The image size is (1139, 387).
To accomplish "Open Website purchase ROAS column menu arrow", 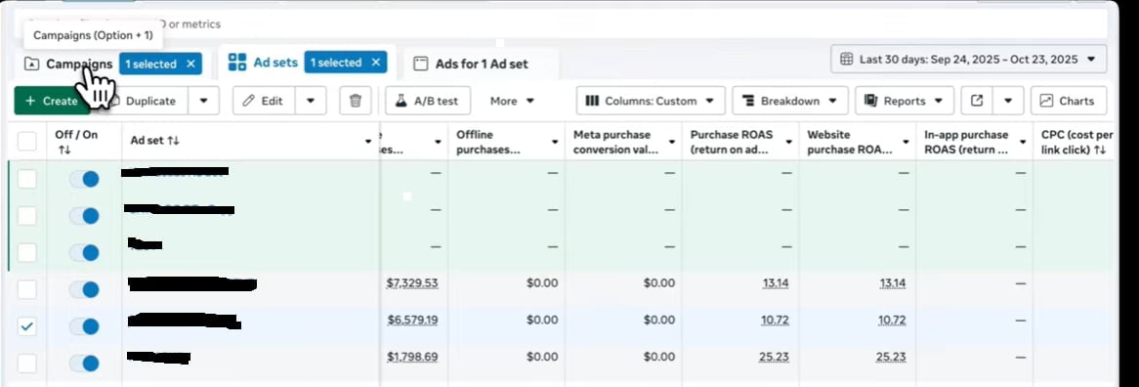I will [906, 142].
